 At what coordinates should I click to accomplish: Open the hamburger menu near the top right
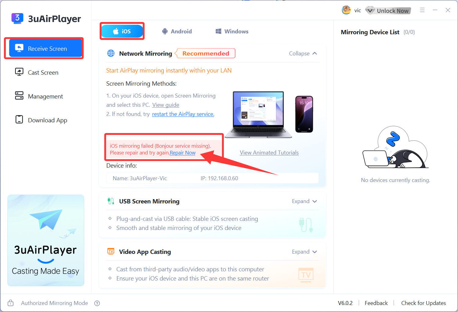[x=422, y=10]
